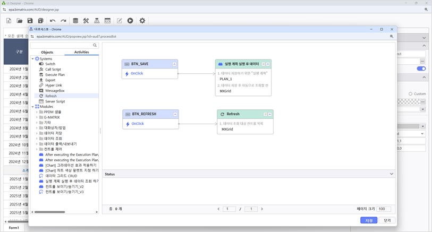Collapse the Status panel chevron
Screen dimensions: 432x232
392,174
